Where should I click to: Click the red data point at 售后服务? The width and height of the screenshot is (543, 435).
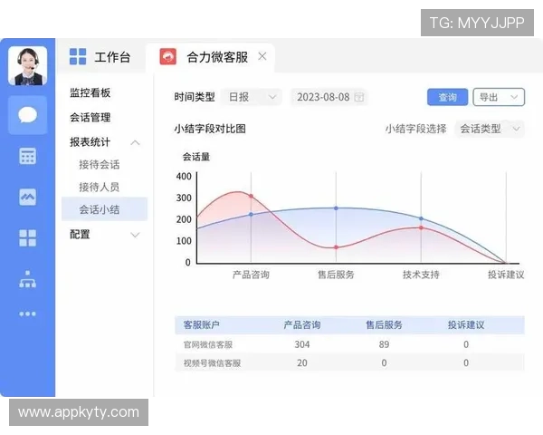pyautogui.click(x=336, y=247)
